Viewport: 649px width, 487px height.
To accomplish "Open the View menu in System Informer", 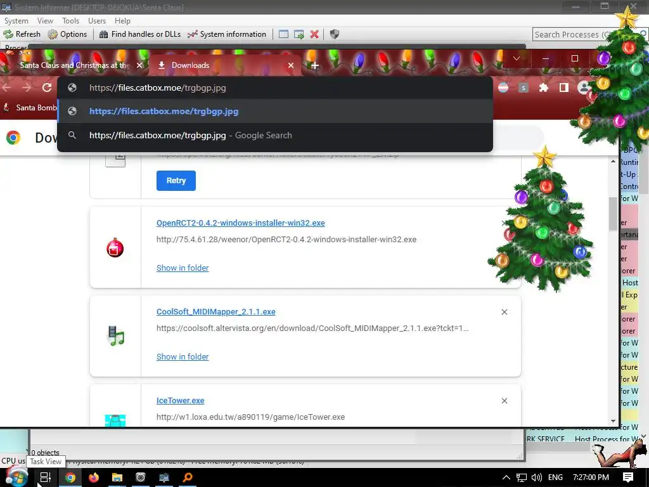I will 45,21.
